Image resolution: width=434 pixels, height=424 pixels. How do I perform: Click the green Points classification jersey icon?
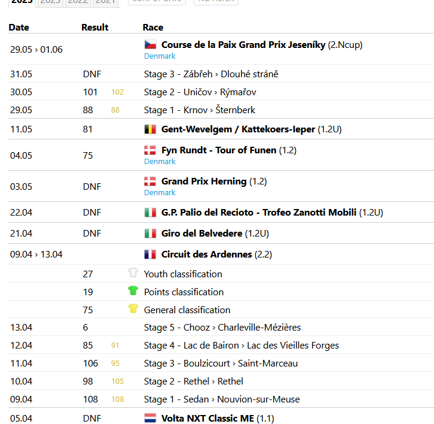[133, 291]
